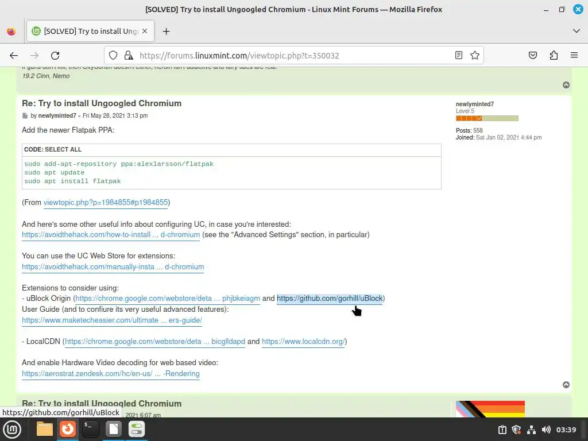This screenshot has width=588, height=441.
Task: Open aerostrat zendesk Rendering link
Action: (x=111, y=374)
